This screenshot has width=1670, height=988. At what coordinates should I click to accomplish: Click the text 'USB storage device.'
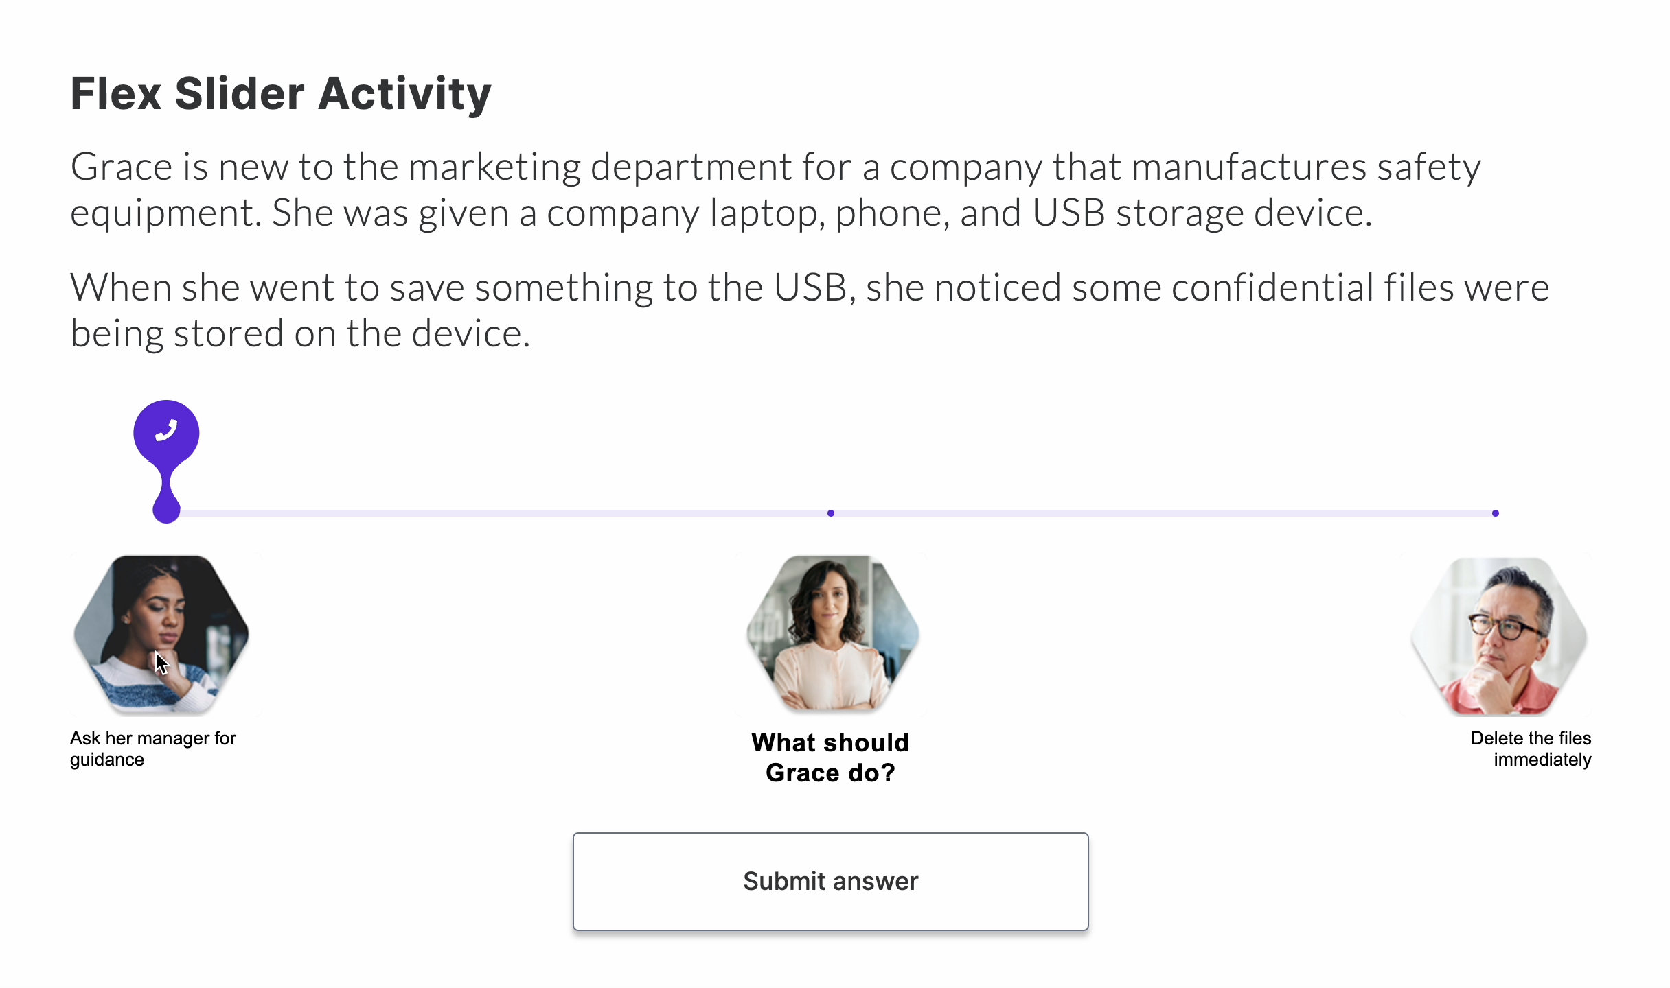pyautogui.click(x=1202, y=213)
